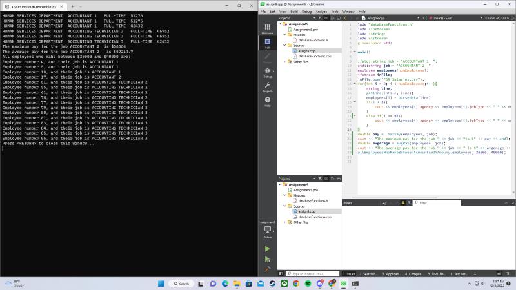Switch to 4 Compile Output tab
The height and width of the screenshot is (290, 516).
[x=414, y=273]
